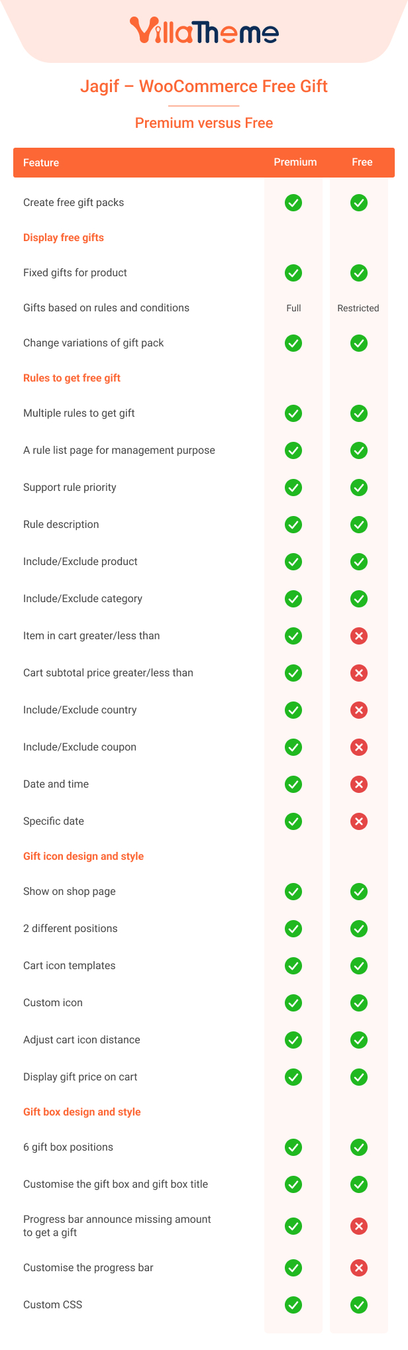Image resolution: width=408 pixels, height=1350 pixels.
Task: Click the Restricted label in Free column
Action: pos(358,308)
